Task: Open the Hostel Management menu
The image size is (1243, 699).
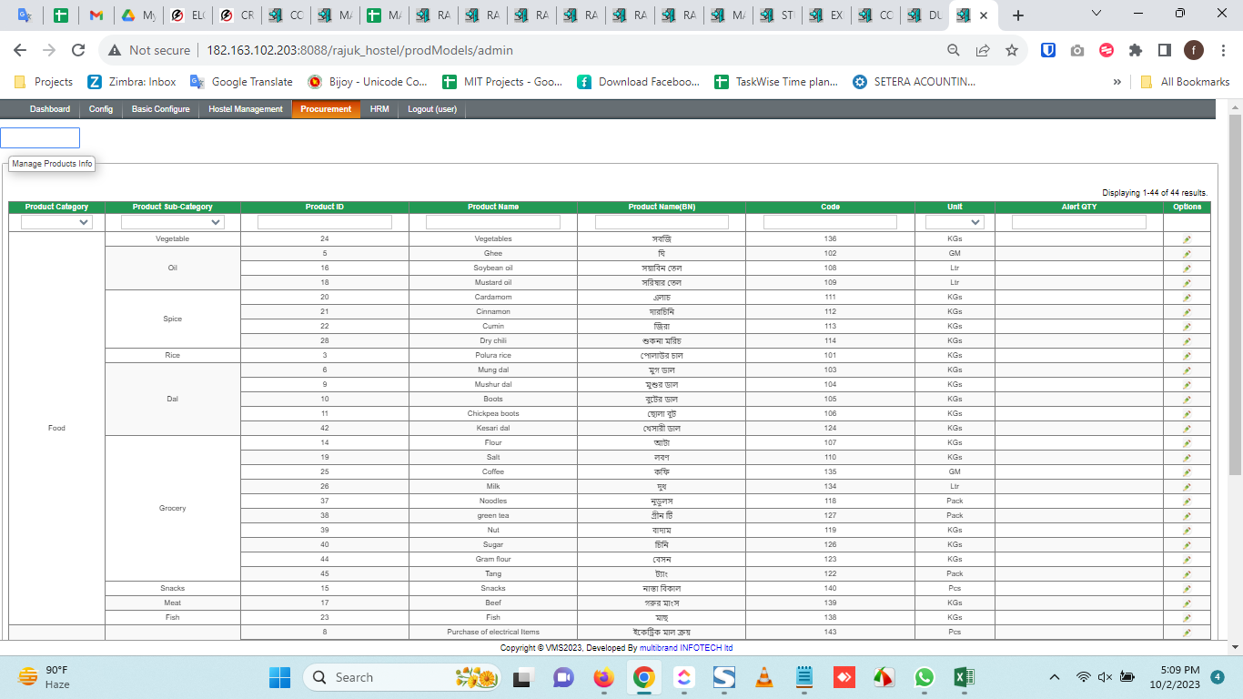Action: pyautogui.click(x=246, y=109)
